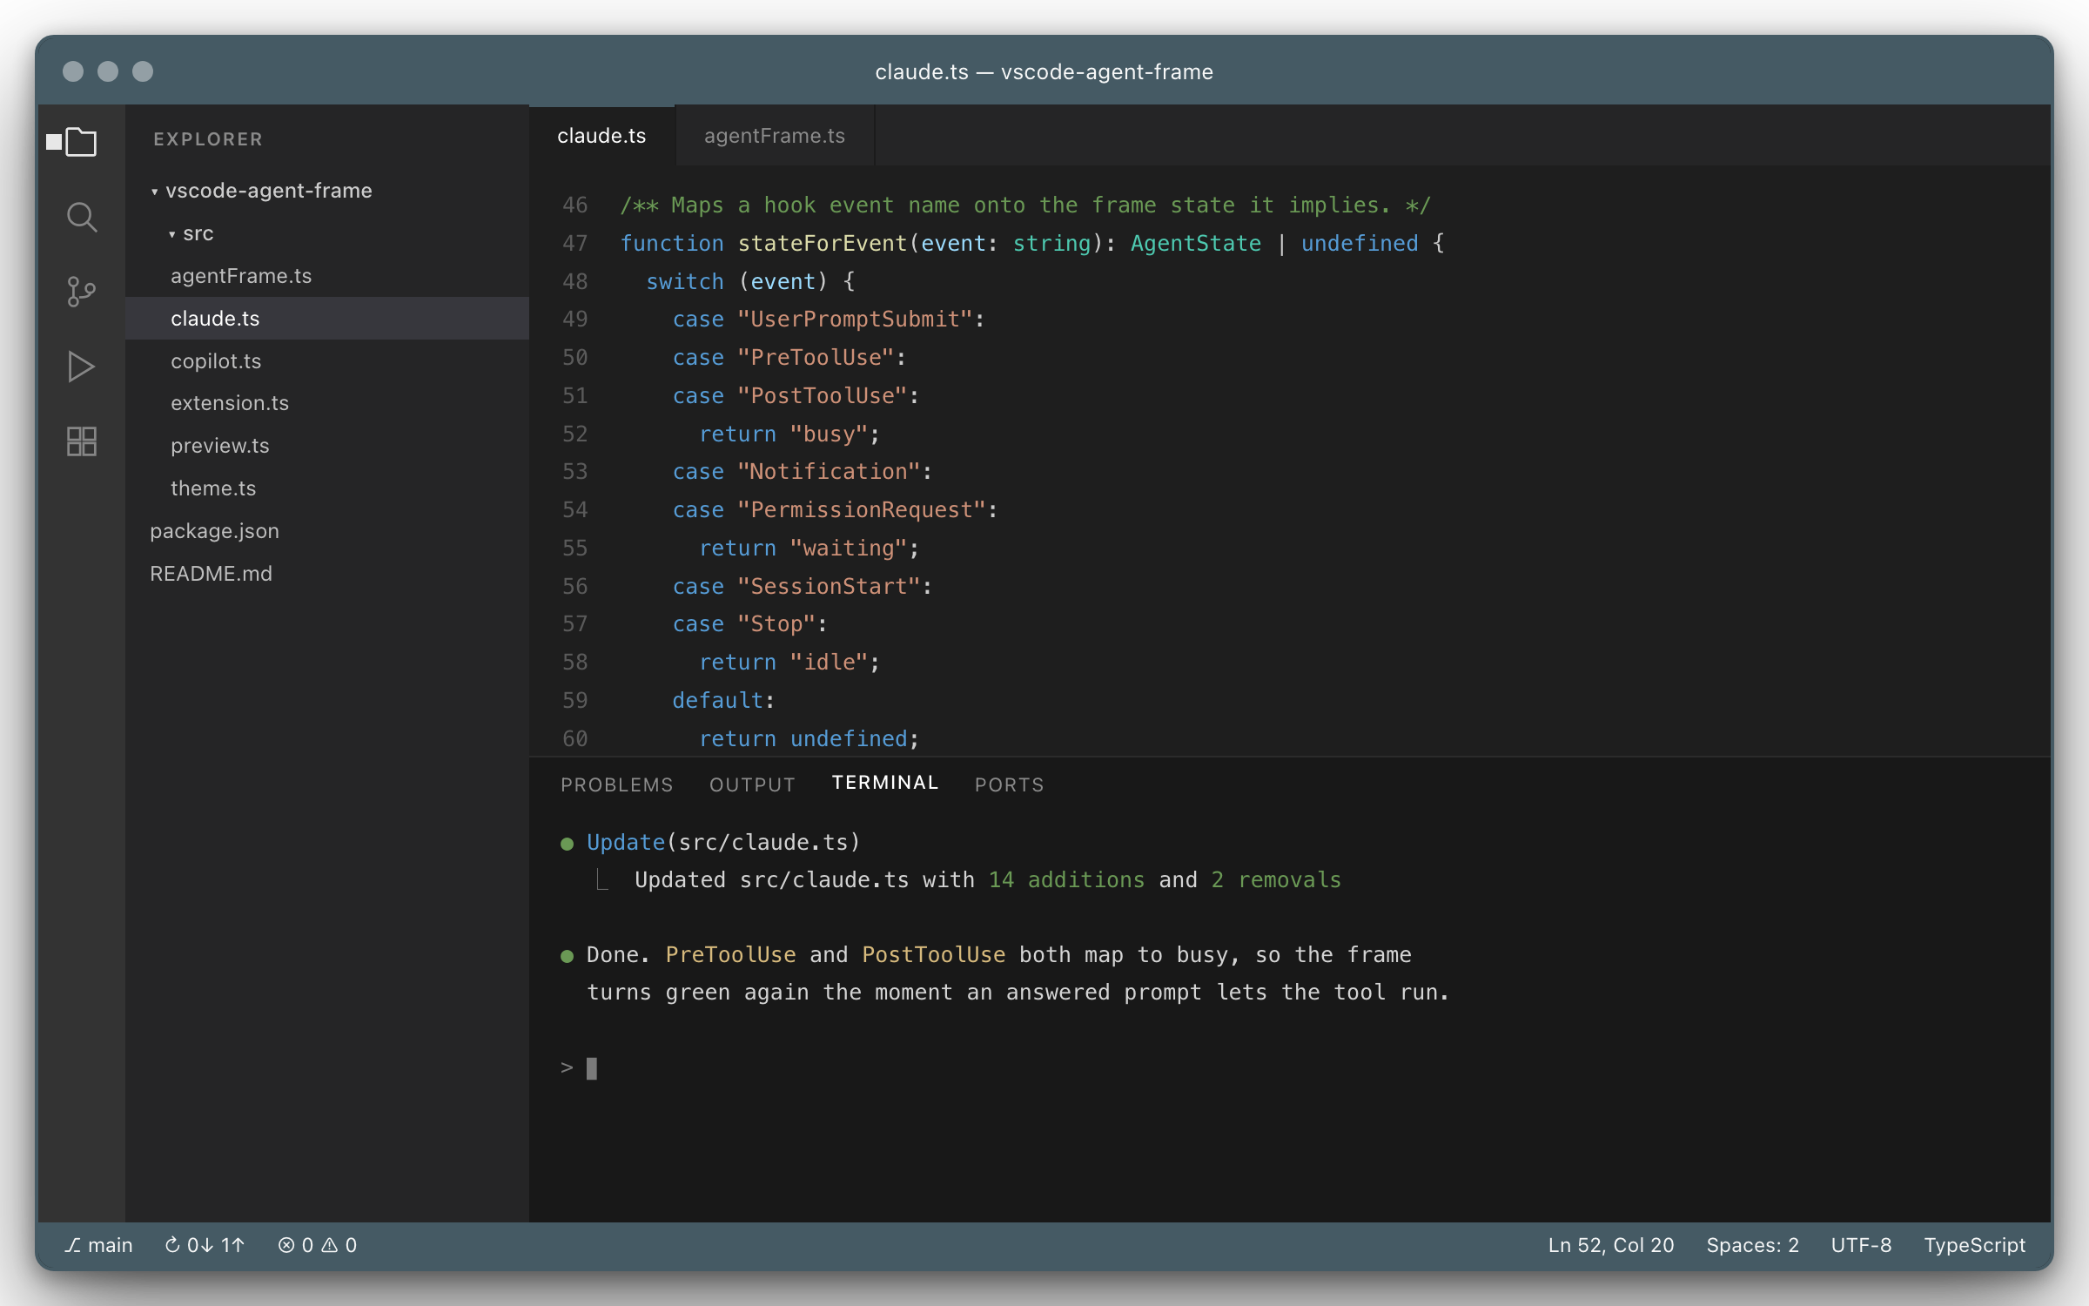Open the Search view icon

(81, 217)
